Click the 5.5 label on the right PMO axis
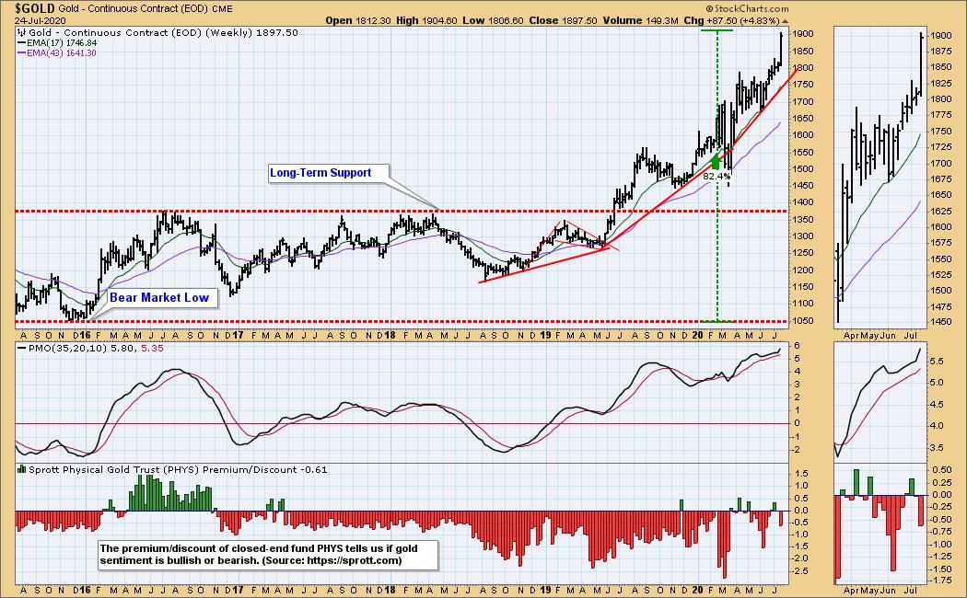The height and width of the screenshot is (598, 967). coord(937,362)
